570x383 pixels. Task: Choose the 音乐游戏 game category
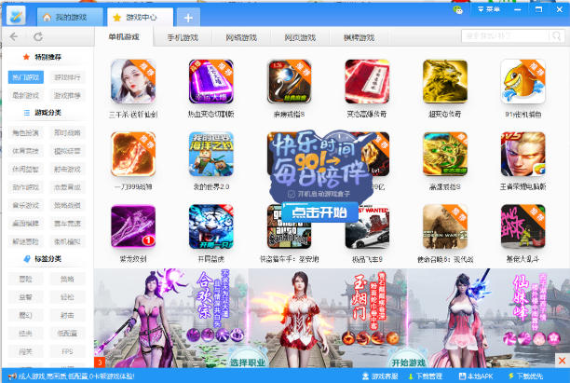click(x=26, y=206)
